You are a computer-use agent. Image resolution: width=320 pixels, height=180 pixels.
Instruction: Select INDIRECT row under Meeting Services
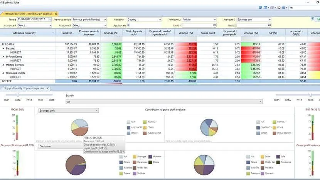[x=160, y=69]
